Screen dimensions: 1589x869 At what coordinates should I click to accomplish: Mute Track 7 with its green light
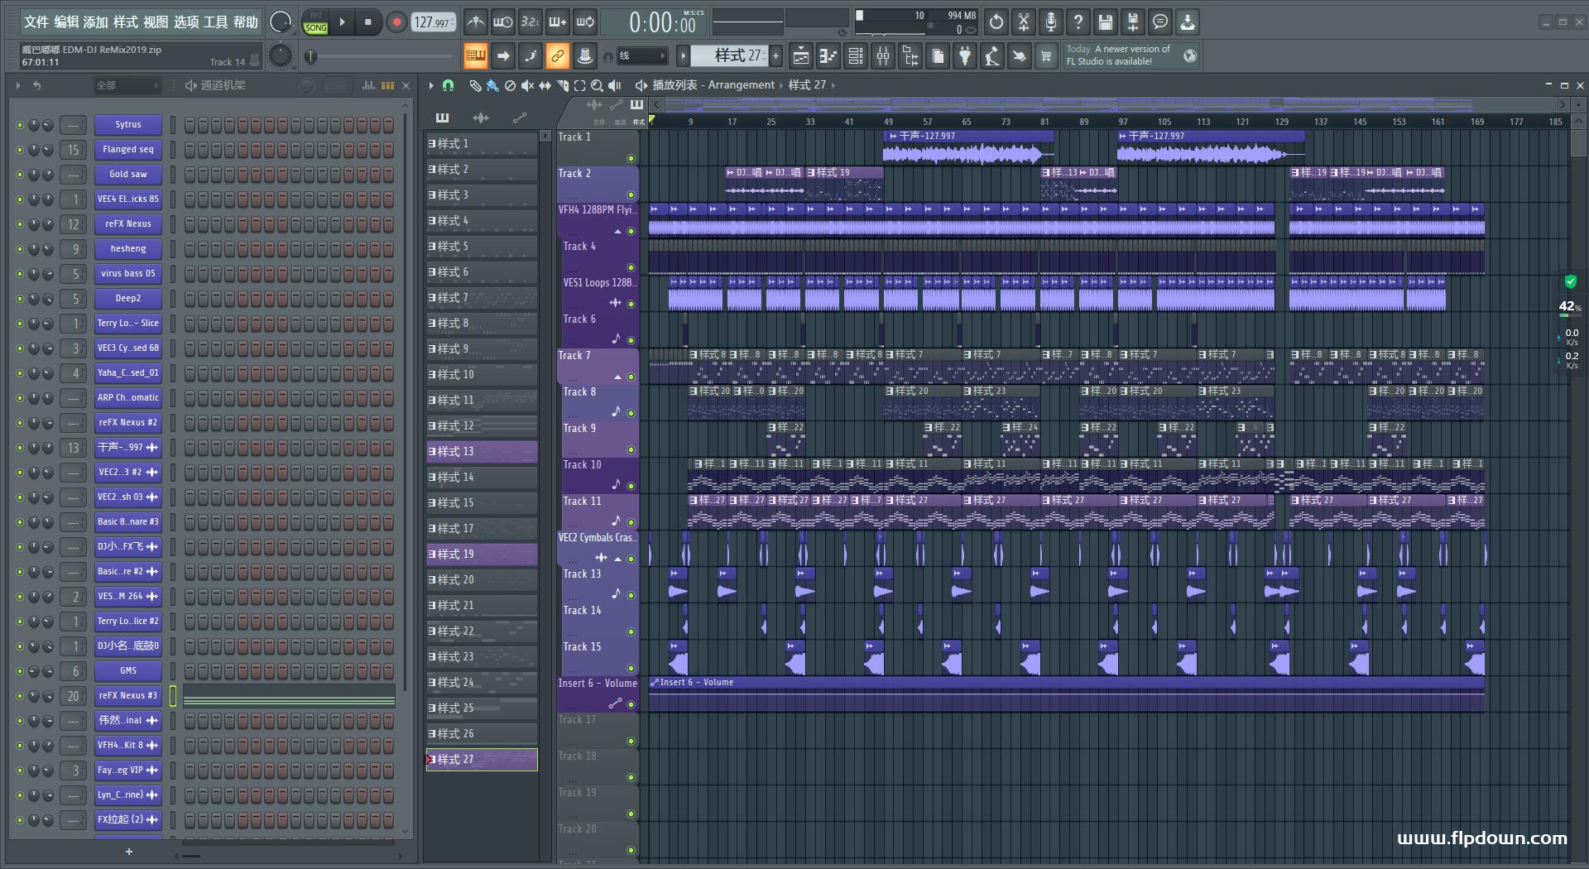tap(631, 377)
